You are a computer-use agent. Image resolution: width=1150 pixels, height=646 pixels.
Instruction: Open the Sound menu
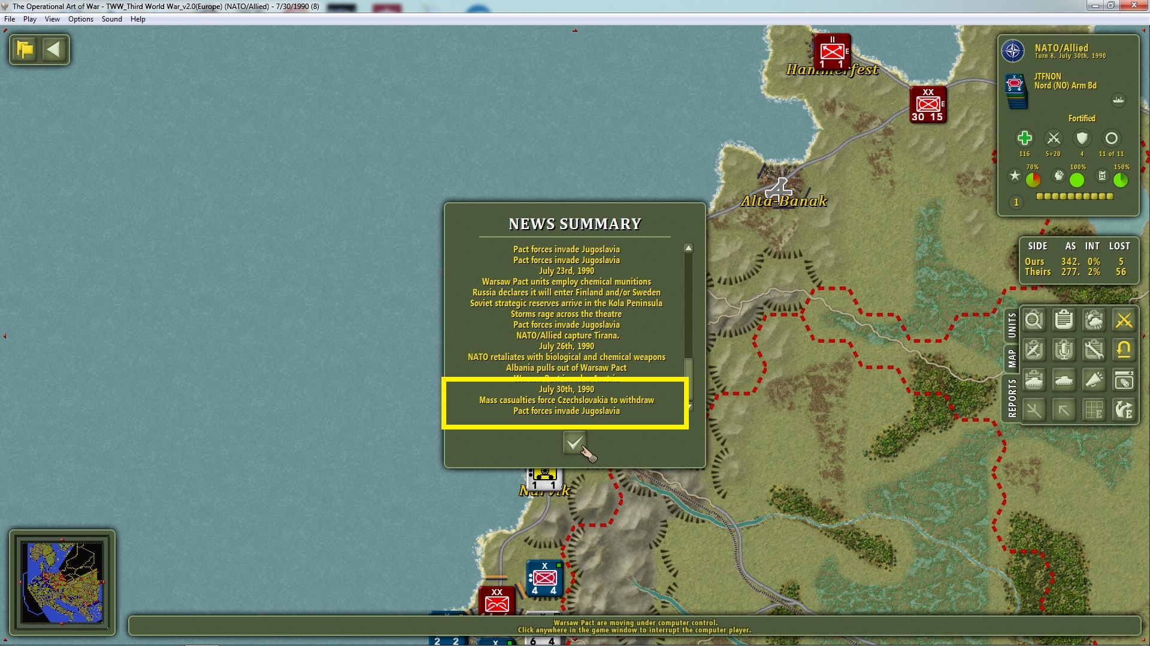(112, 19)
